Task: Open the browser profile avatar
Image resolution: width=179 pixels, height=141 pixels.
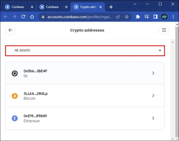Action: click(164, 17)
